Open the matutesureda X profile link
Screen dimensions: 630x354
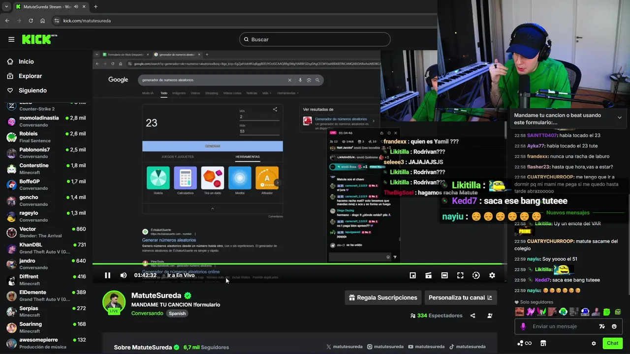coord(344,347)
